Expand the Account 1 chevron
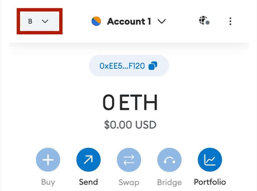Image resolution: width=257 pixels, height=191 pixels. coord(162,22)
